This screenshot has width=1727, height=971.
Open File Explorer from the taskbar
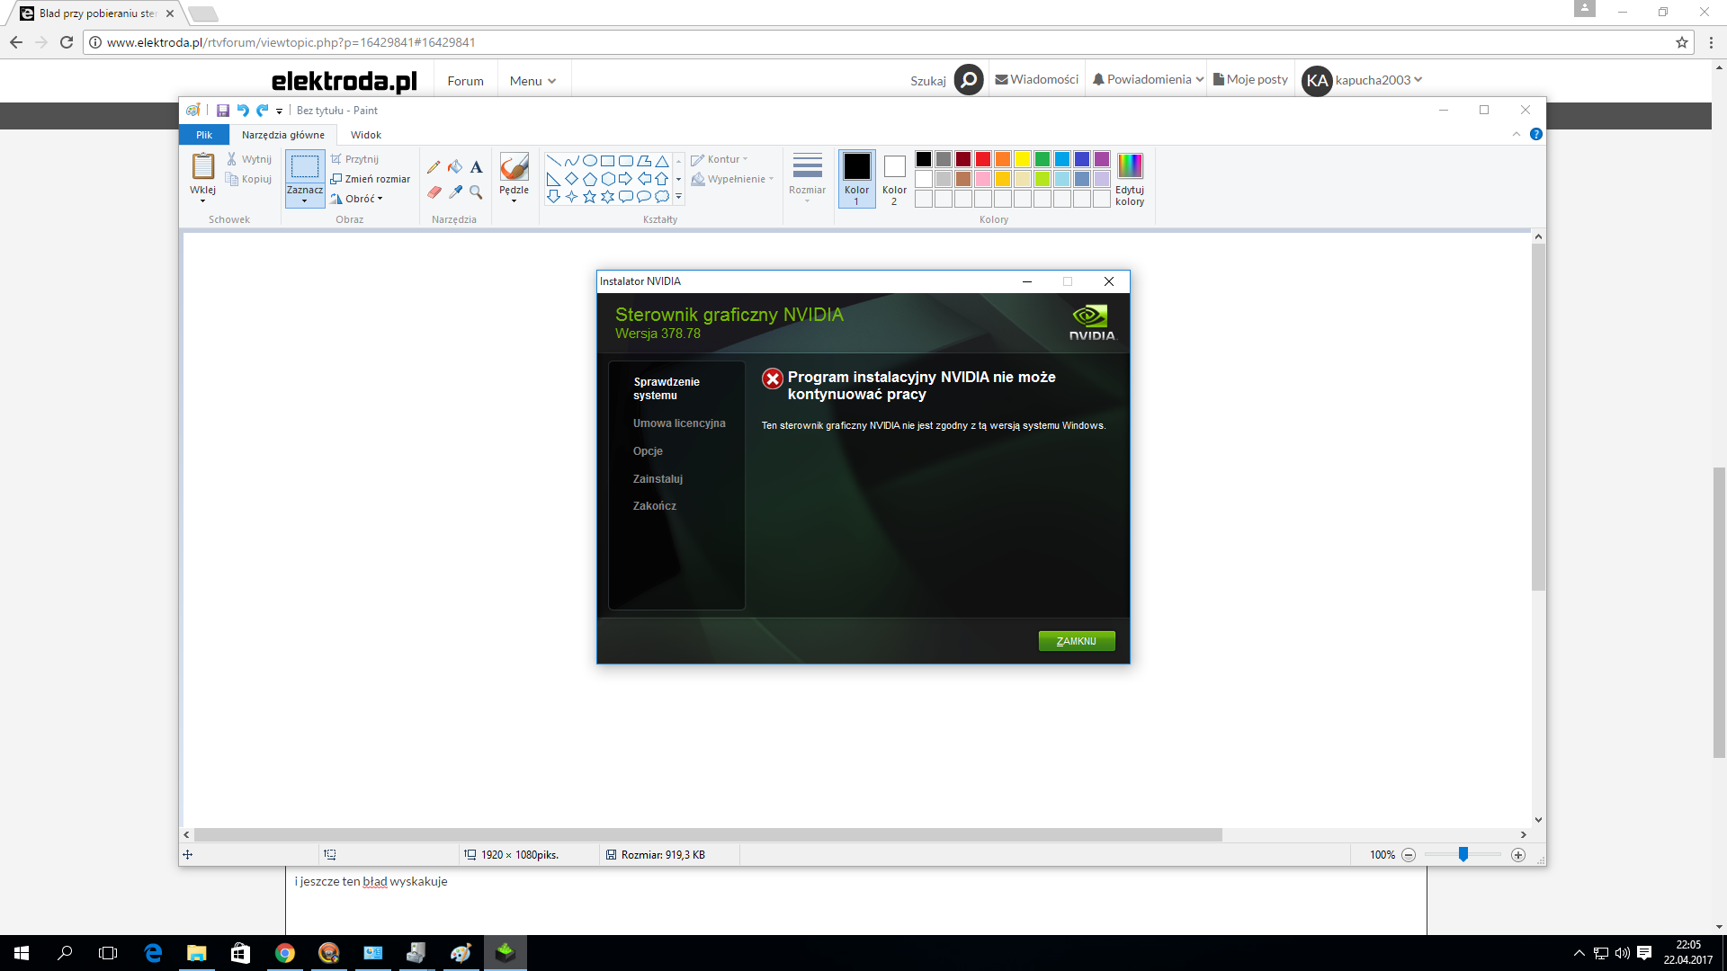point(196,953)
